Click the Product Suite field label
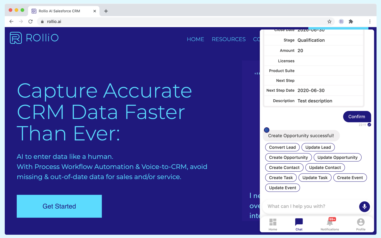 tap(282, 71)
